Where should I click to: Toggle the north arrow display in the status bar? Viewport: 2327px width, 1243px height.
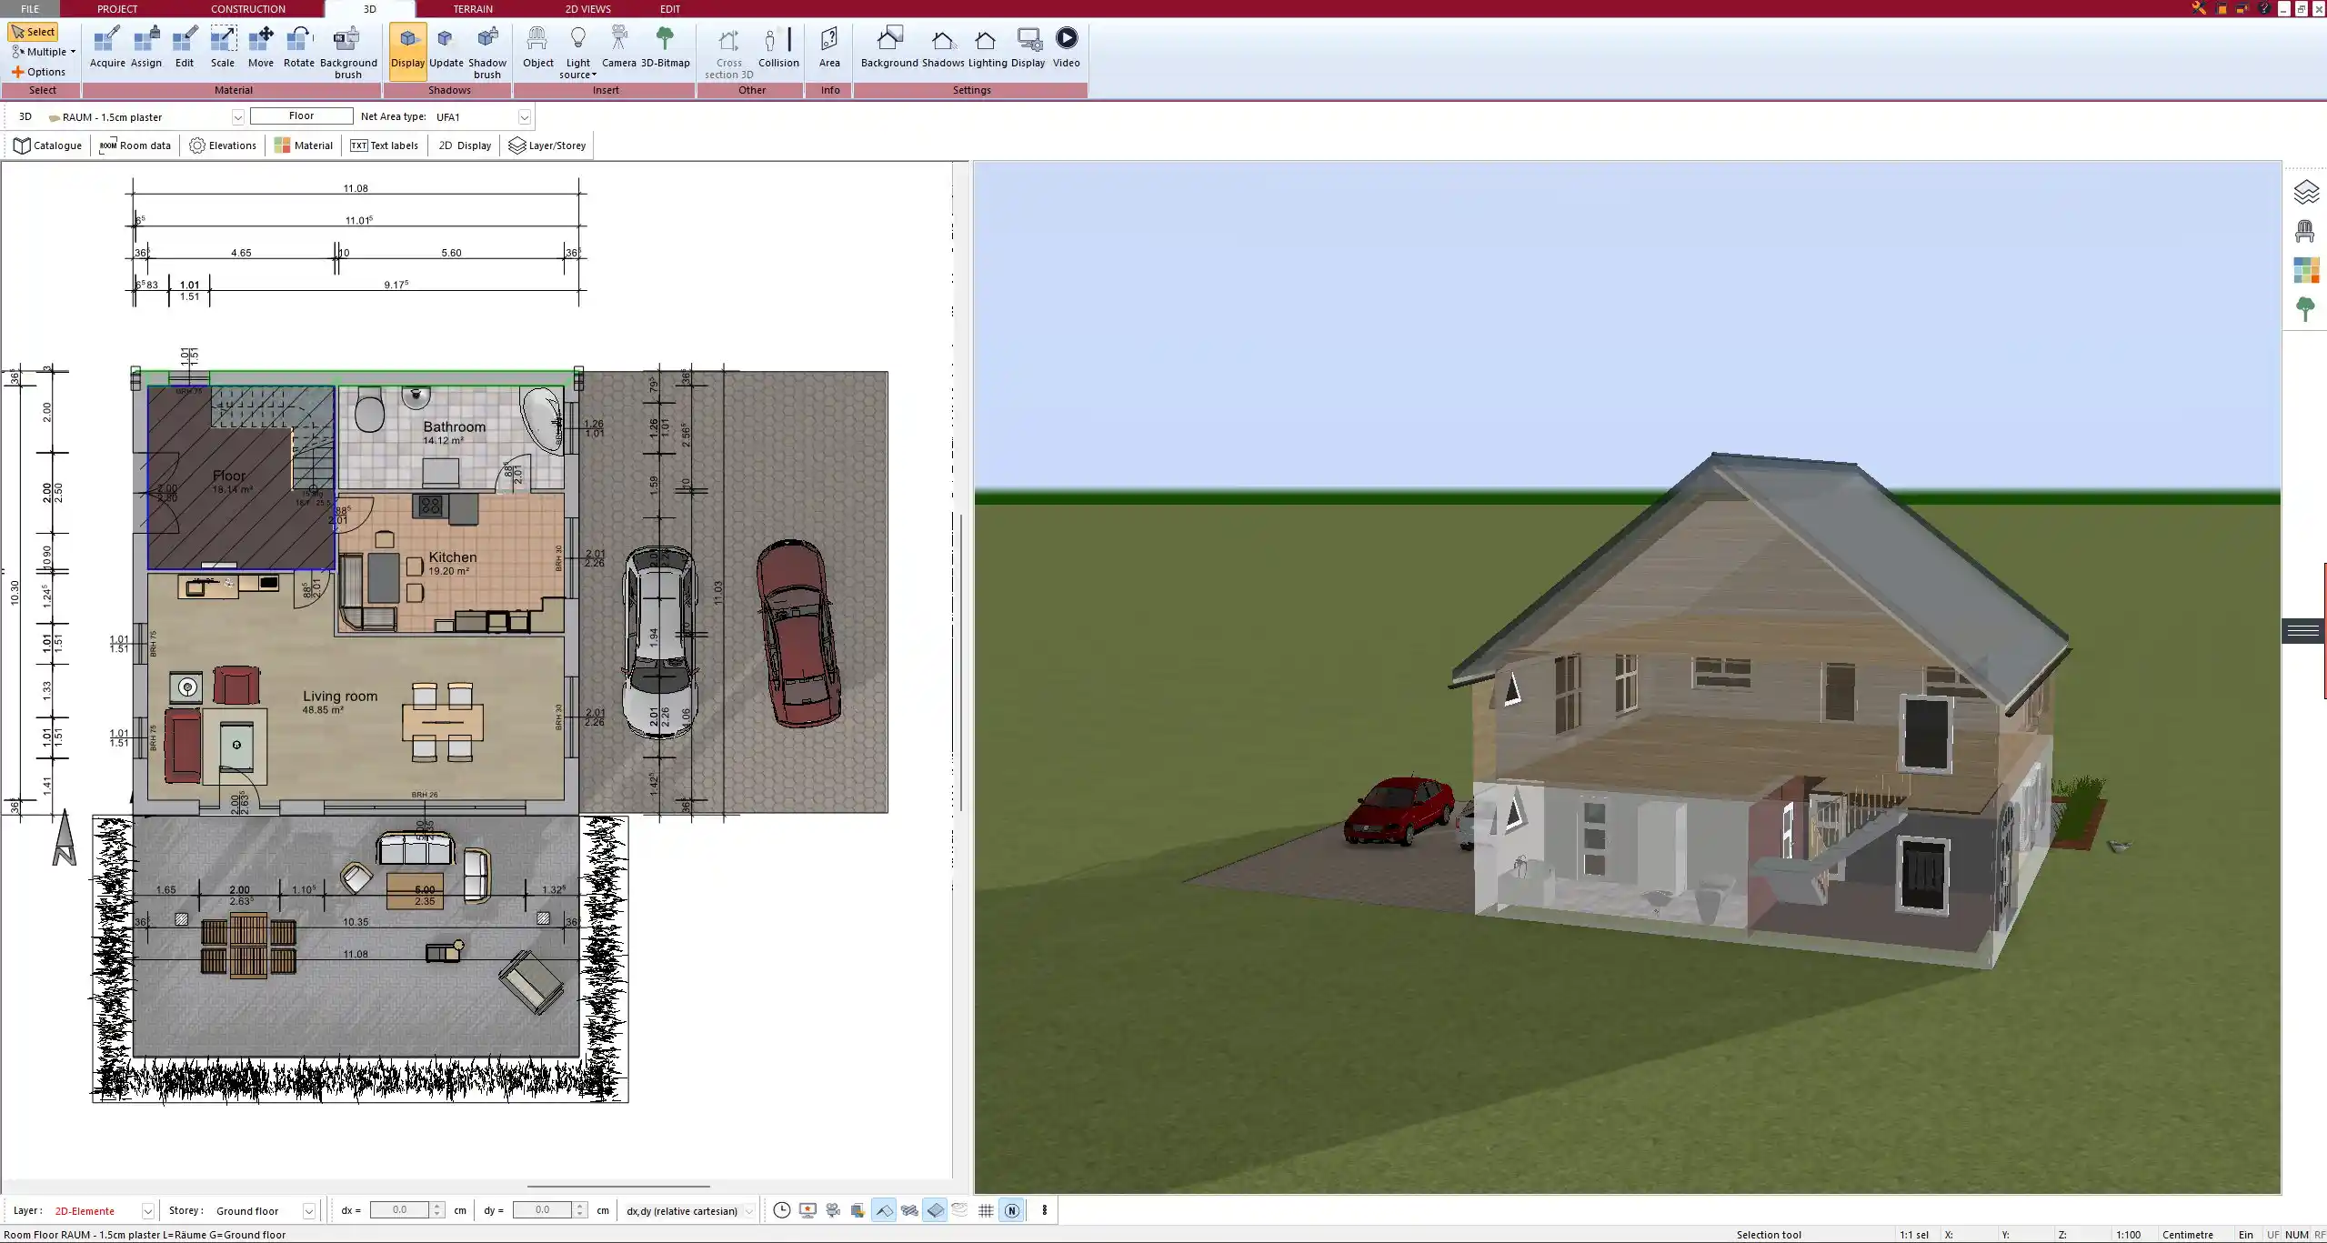[x=1012, y=1210]
